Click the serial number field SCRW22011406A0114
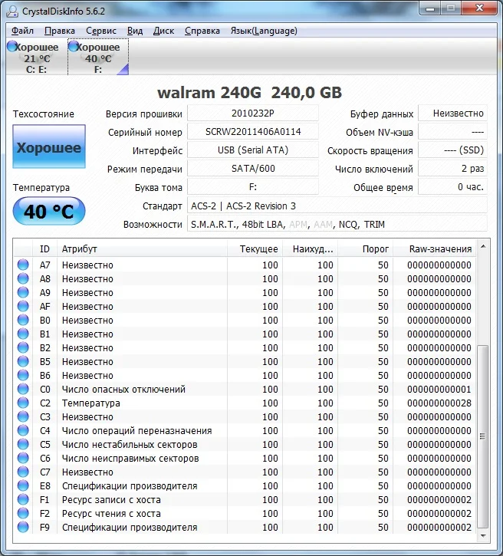The image size is (503, 556). [253, 132]
